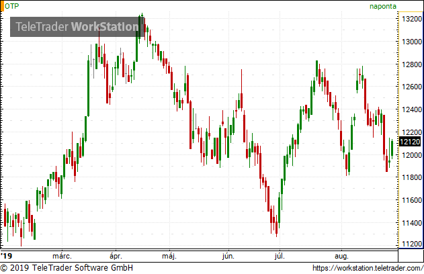Select the current price tag 12120
The width and height of the screenshot is (424, 274).
pyautogui.click(x=410, y=142)
